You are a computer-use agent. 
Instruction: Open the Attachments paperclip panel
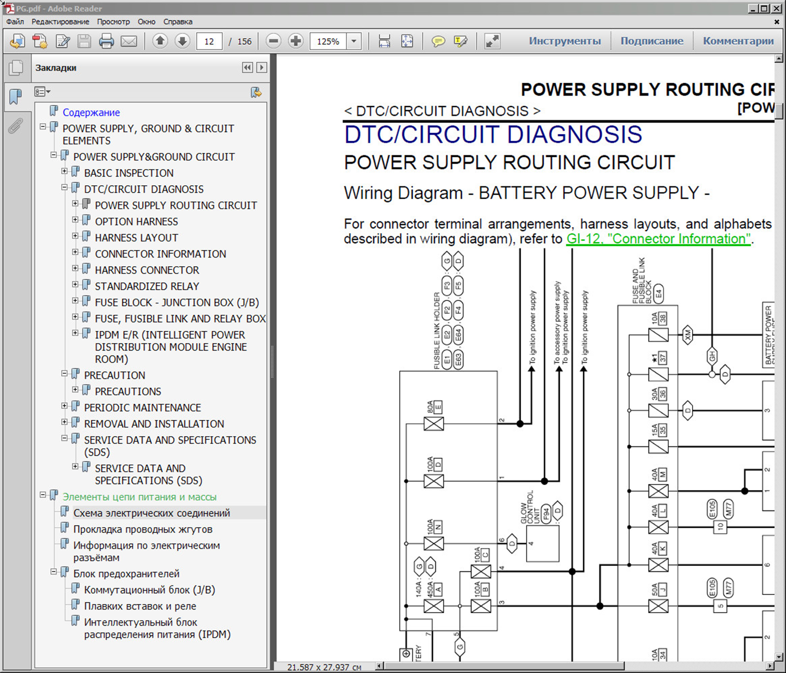tap(15, 126)
